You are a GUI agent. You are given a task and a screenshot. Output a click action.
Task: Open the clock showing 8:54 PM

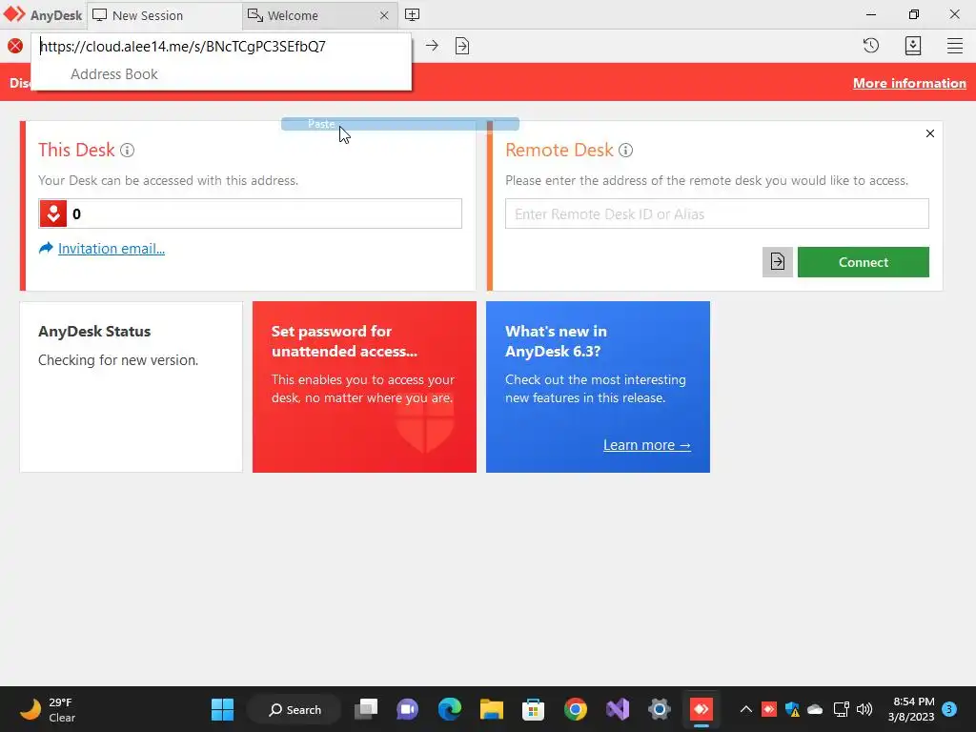tap(911, 709)
